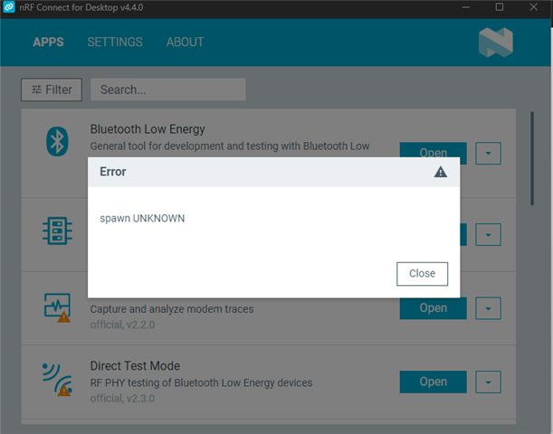Click the nRF Connect icon in the title bar

[8, 7]
